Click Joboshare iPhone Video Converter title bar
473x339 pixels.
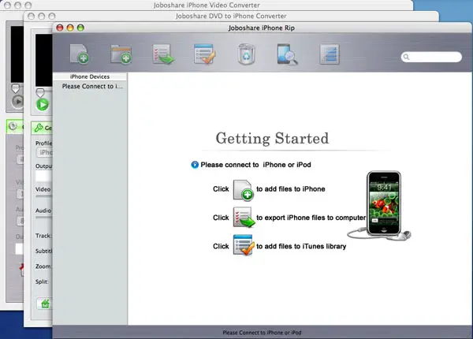coord(207,6)
